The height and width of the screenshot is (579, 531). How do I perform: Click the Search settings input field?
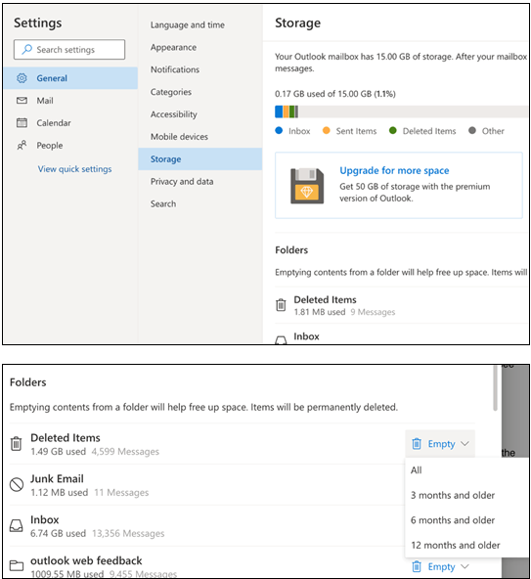(x=69, y=50)
